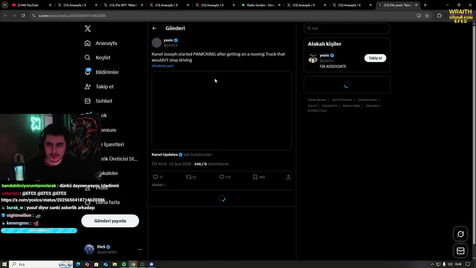Expand Daha fazla footer menu
Image resolution: width=476 pixels, height=268 pixels.
click(374, 106)
